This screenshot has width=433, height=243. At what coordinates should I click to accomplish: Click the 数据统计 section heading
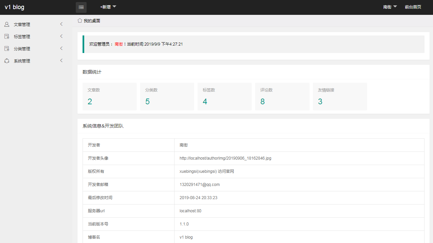coord(92,72)
